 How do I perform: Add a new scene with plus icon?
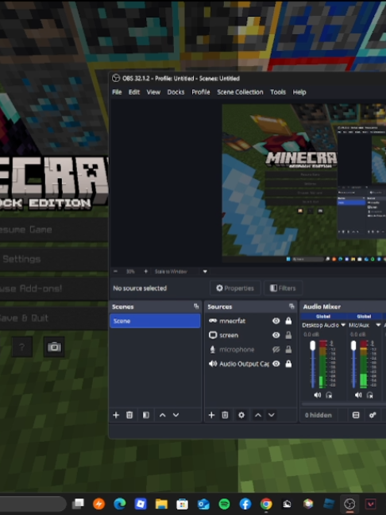coord(116,415)
